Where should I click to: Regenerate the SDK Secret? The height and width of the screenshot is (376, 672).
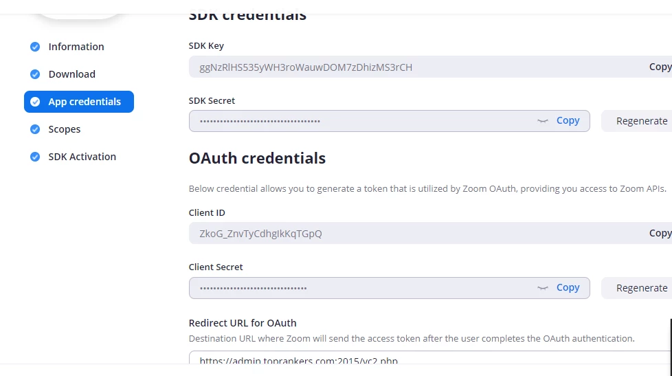[640, 121]
